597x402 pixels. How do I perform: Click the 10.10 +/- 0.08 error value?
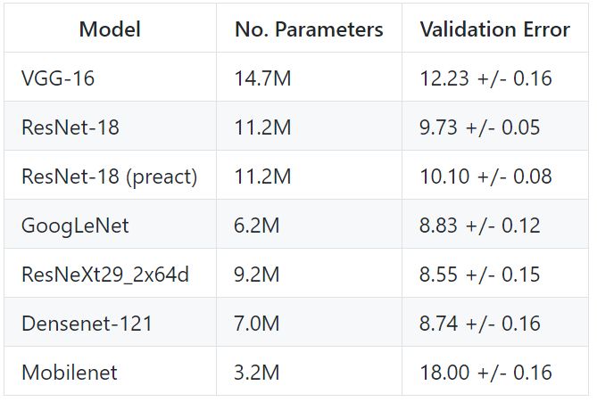(485, 176)
